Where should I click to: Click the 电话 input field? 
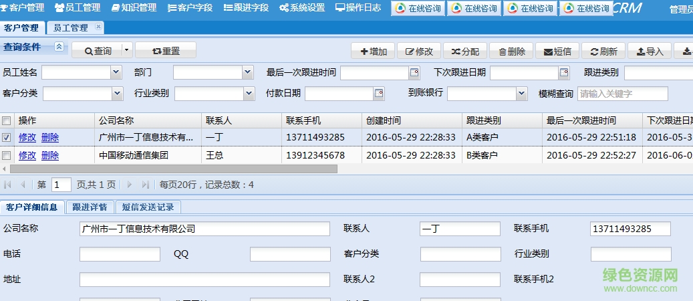[120, 254]
